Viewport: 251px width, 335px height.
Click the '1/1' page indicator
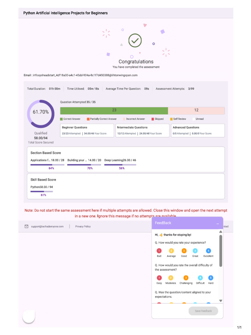click(239, 327)
